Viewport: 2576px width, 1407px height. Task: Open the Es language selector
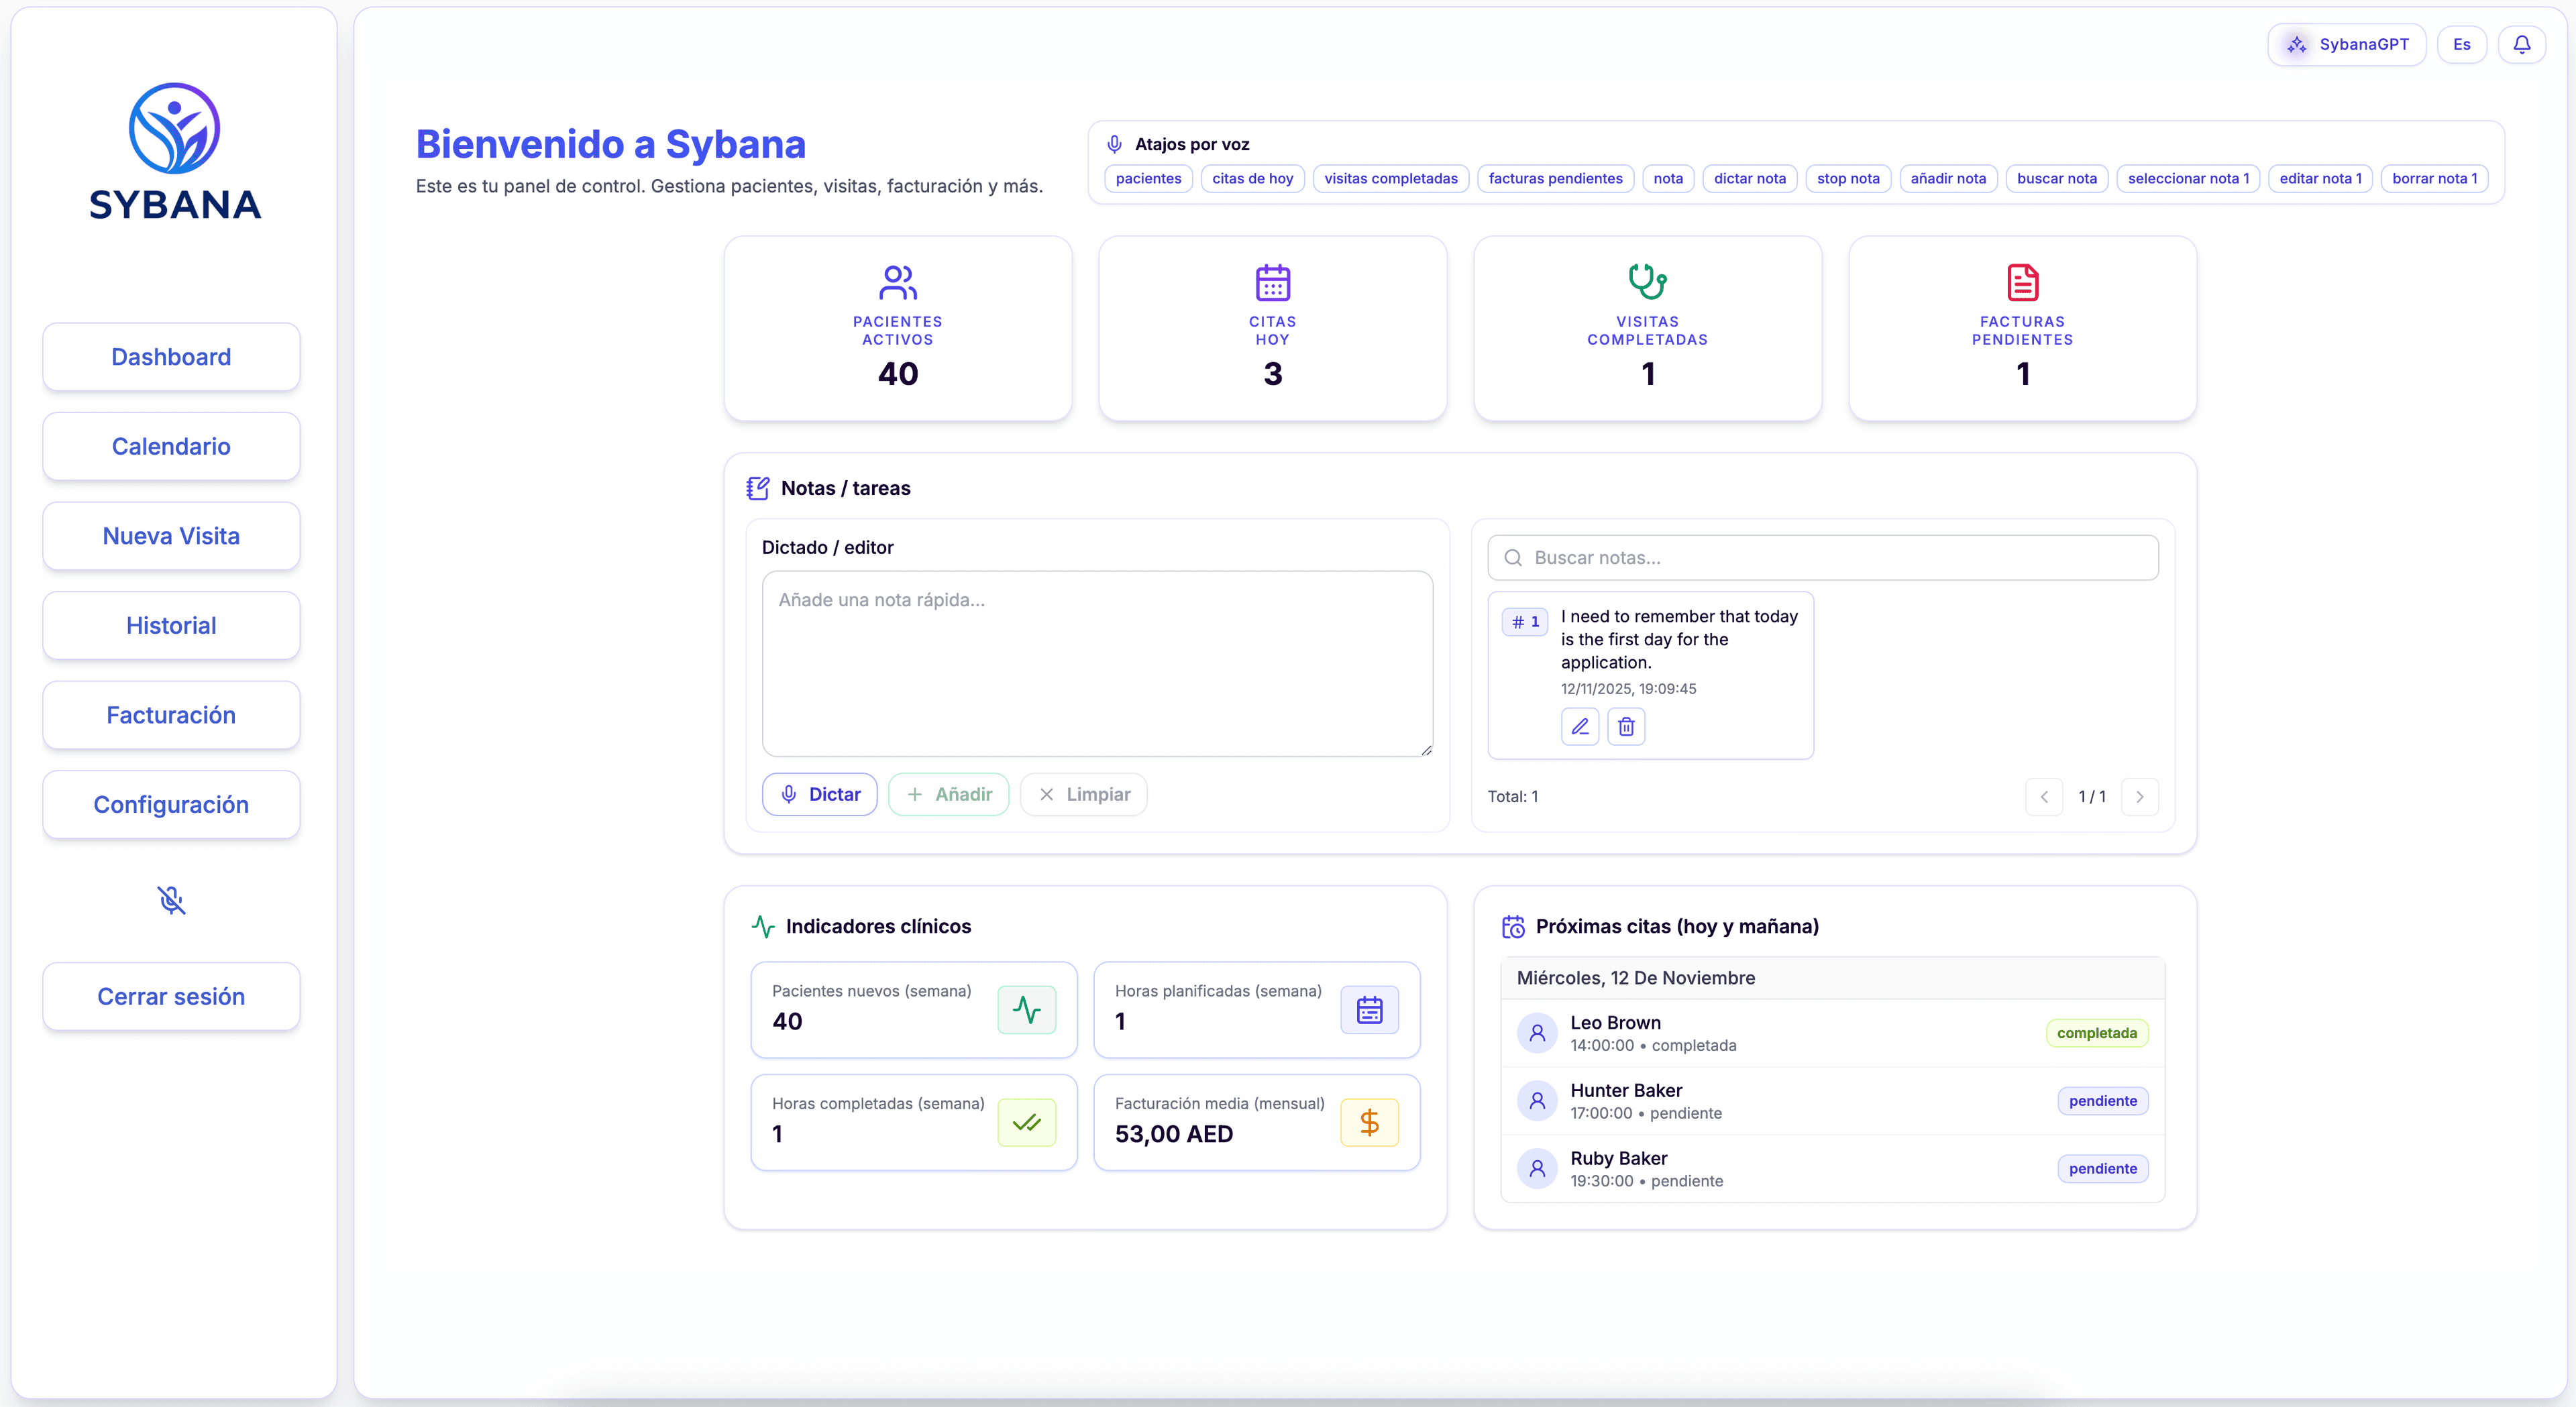point(2461,45)
